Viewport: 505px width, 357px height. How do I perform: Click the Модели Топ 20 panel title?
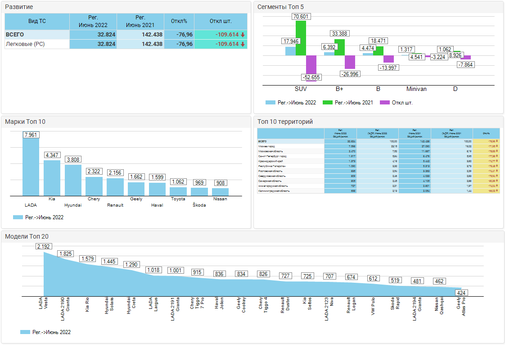pos(27,236)
